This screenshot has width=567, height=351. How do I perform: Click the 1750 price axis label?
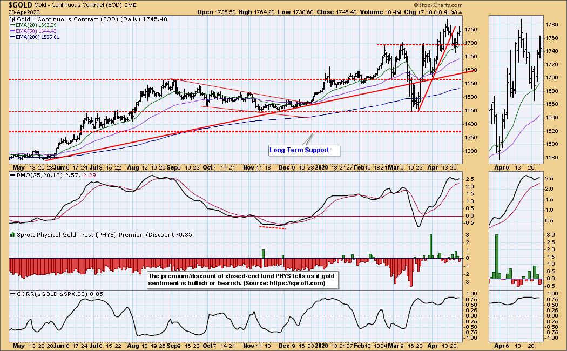[x=470, y=29]
